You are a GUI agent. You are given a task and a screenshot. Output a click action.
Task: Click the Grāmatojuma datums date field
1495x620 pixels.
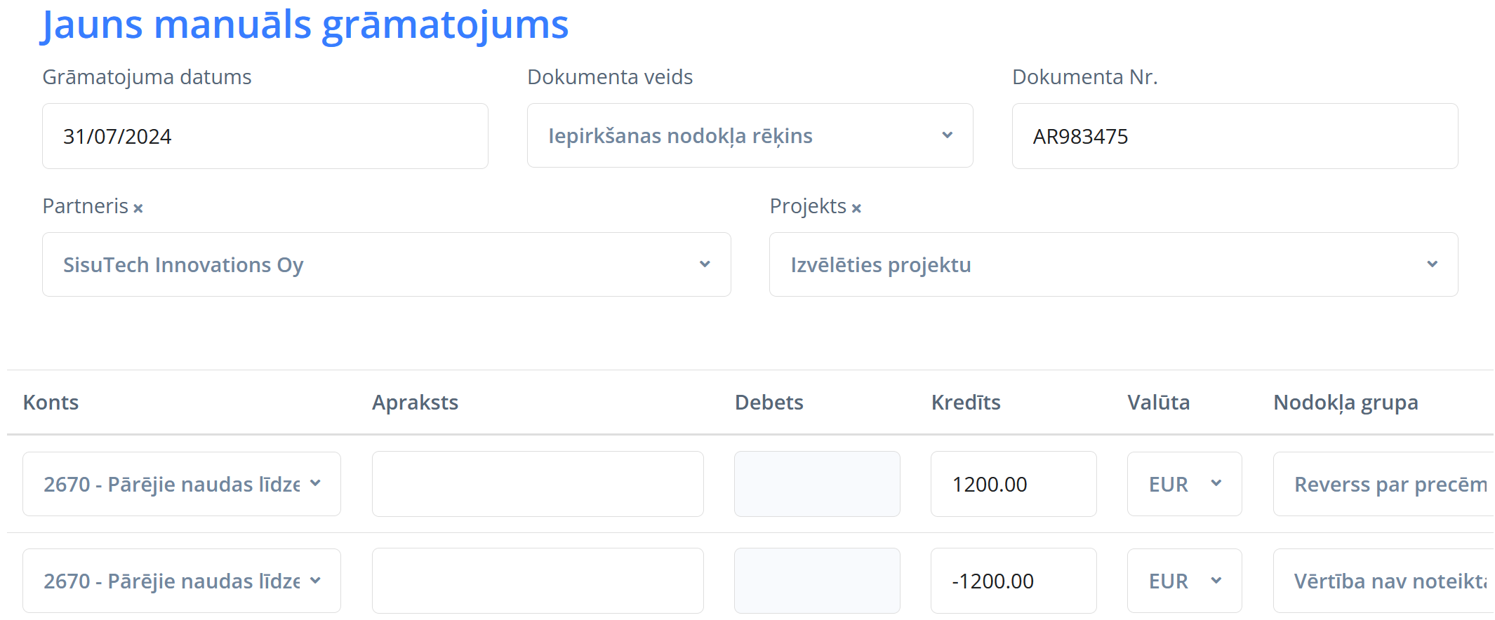(265, 136)
